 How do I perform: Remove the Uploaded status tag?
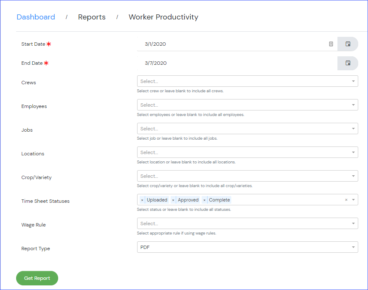click(x=142, y=200)
